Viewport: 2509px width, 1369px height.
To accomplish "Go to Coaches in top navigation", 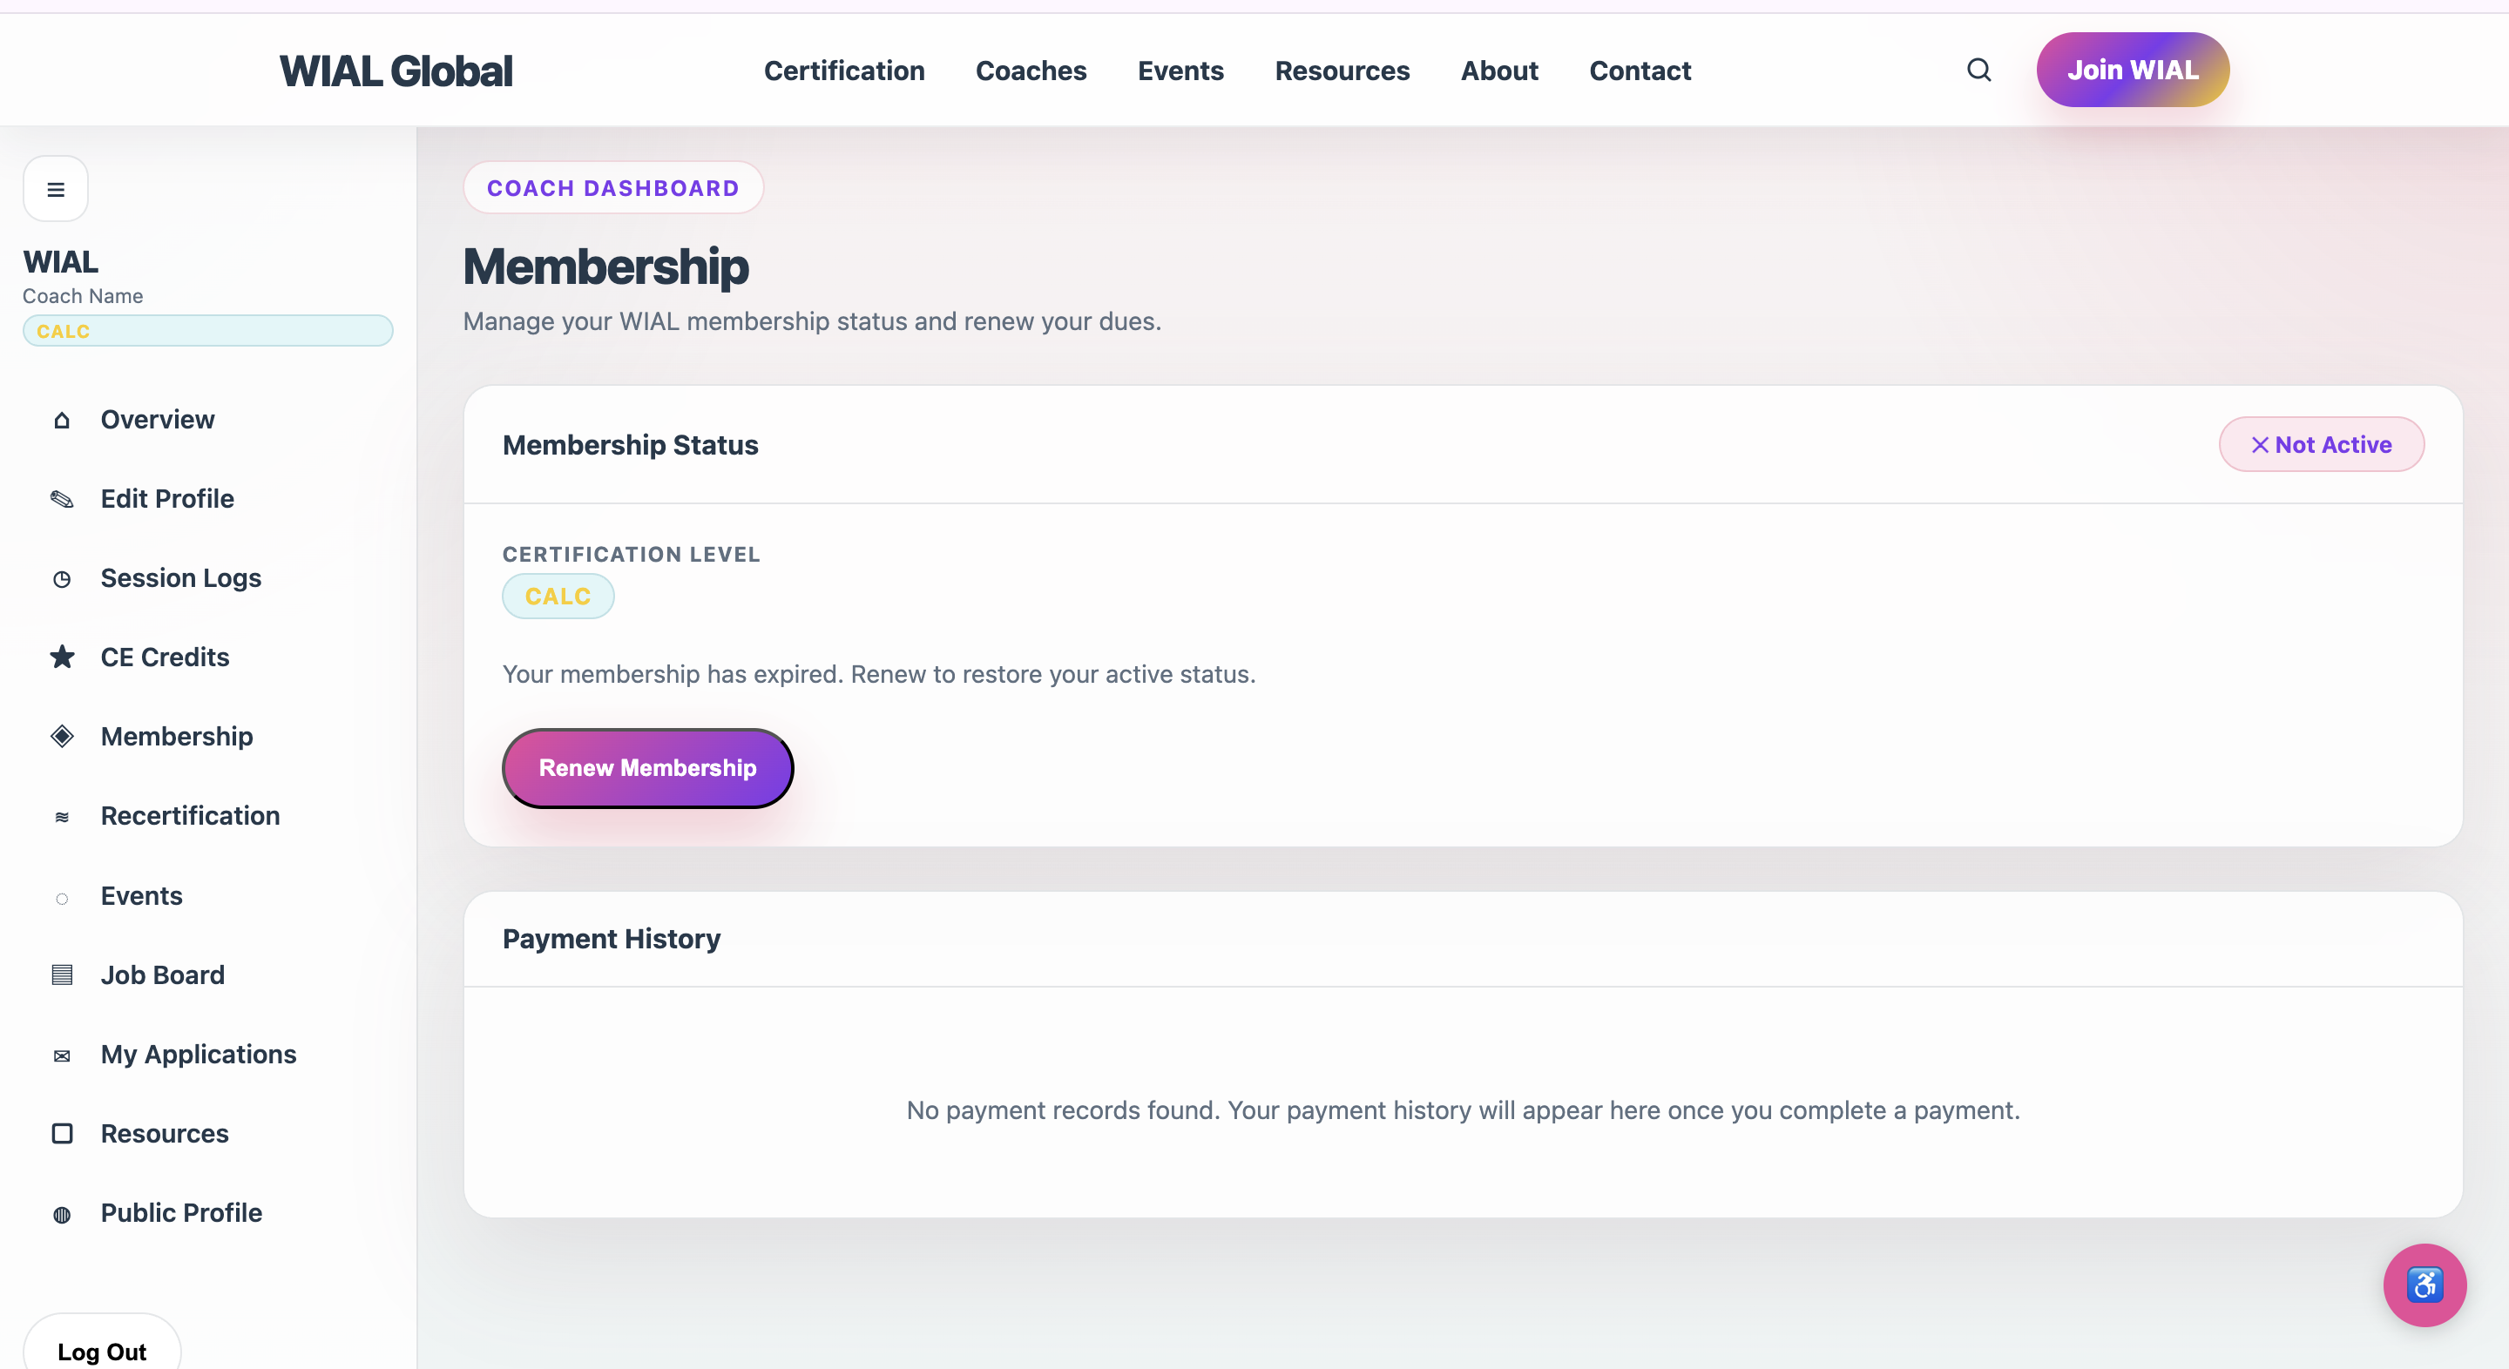I will point(1031,71).
